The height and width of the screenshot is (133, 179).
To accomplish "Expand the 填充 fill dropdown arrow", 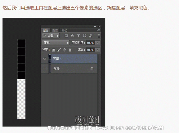I will click(x=98, y=50).
